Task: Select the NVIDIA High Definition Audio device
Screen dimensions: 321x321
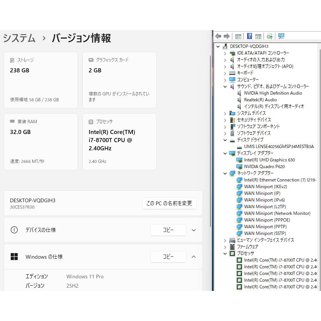Action: tap(273, 93)
